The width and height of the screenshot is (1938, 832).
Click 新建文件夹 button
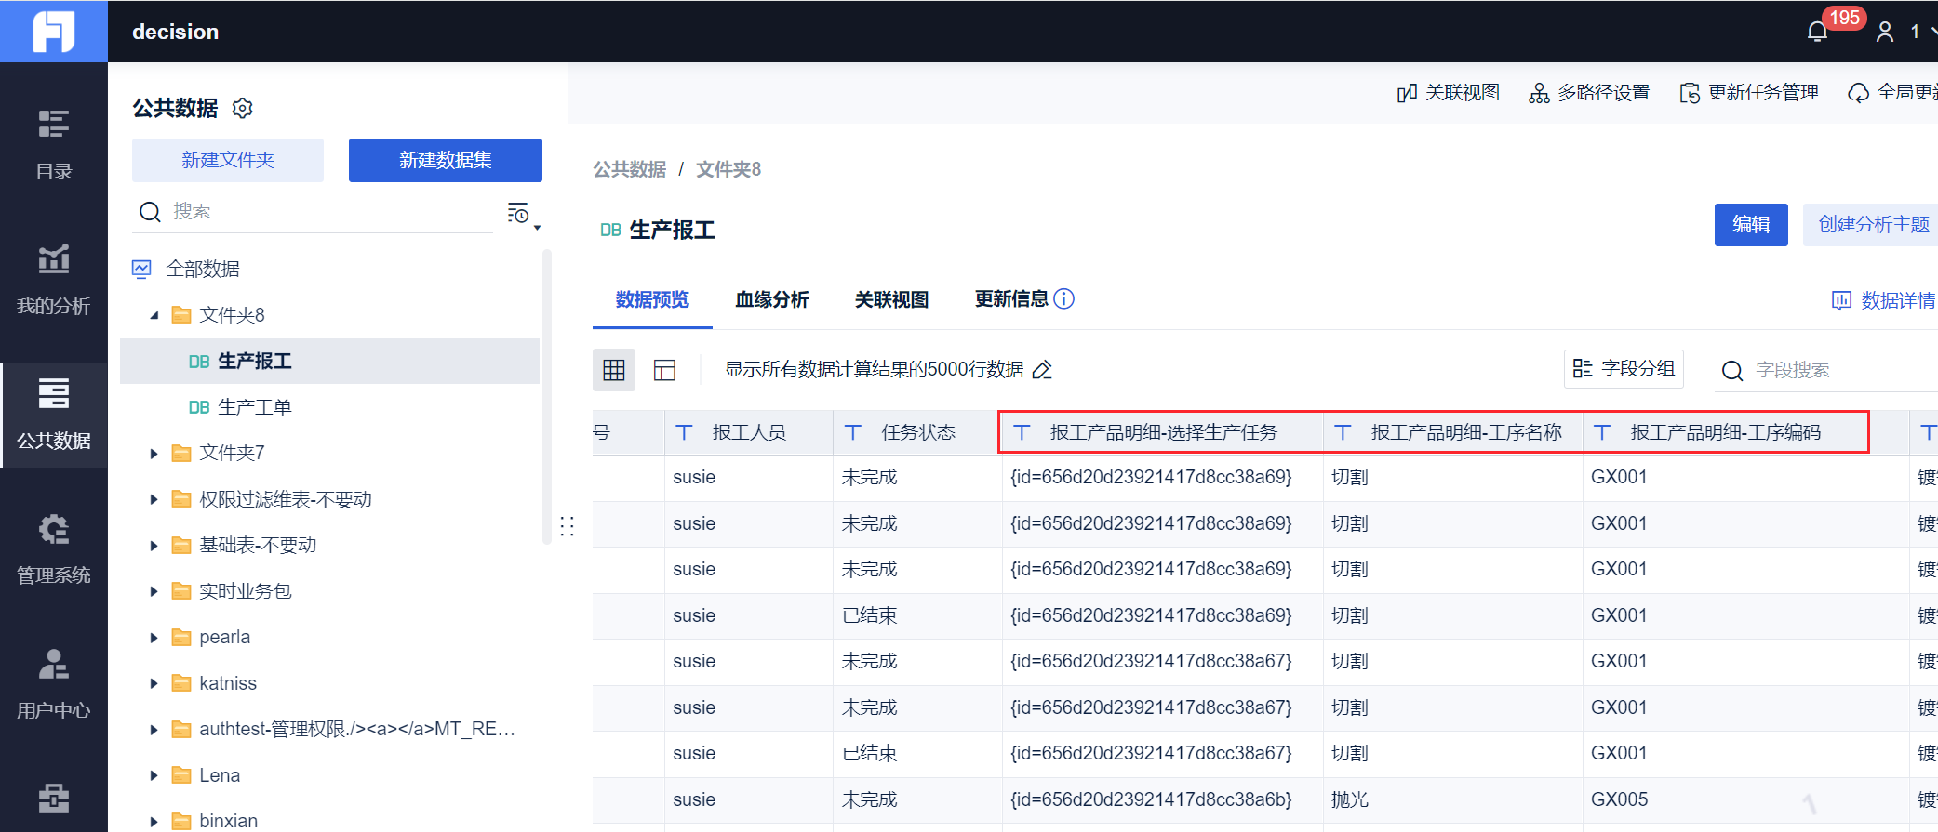pyautogui.click(x=228, y=160)
